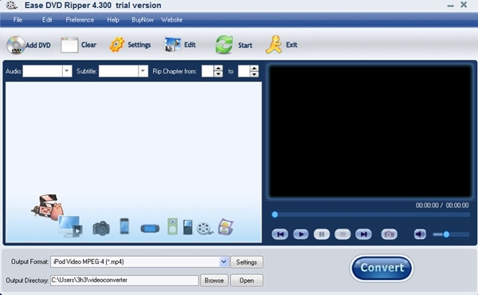Screen dimensions: 478x295
Task: Click the film reel app icon in title bar
Action: 11,6
